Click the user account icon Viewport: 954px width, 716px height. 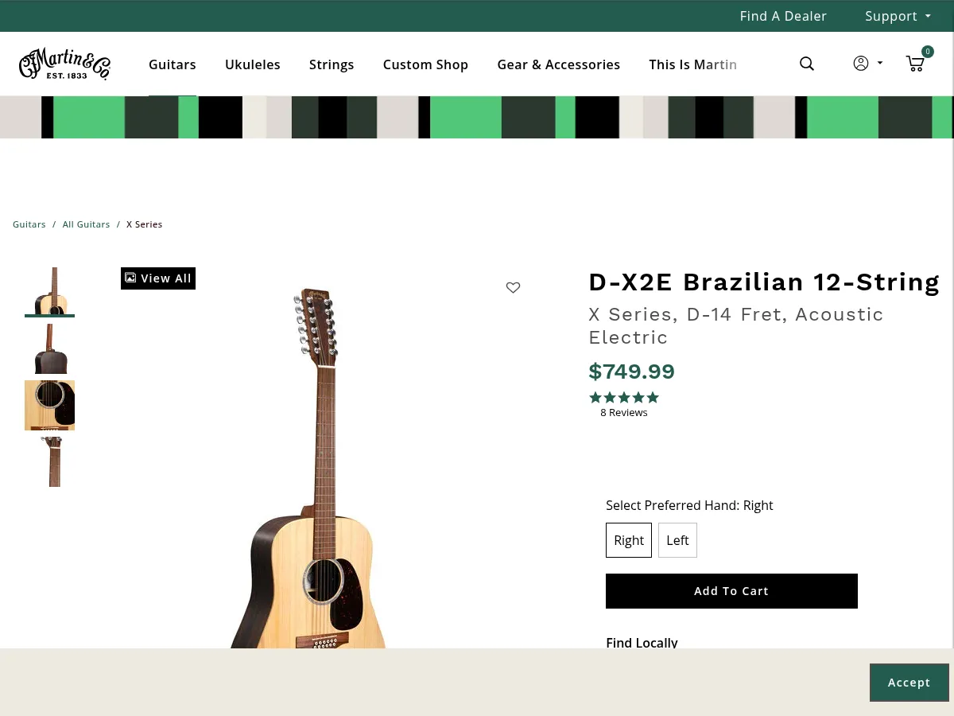[x=861, y=63]
